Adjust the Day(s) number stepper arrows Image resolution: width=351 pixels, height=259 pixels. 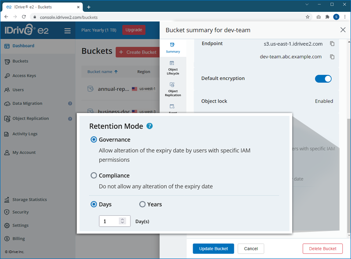[122, 221]
